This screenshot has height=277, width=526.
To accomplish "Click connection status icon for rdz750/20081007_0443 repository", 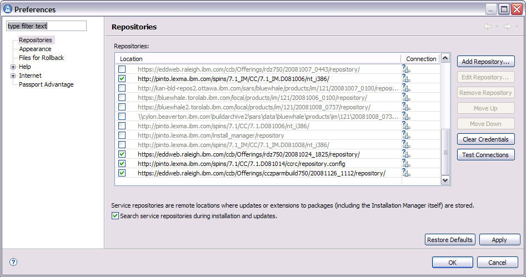I will tap(406, 69).
